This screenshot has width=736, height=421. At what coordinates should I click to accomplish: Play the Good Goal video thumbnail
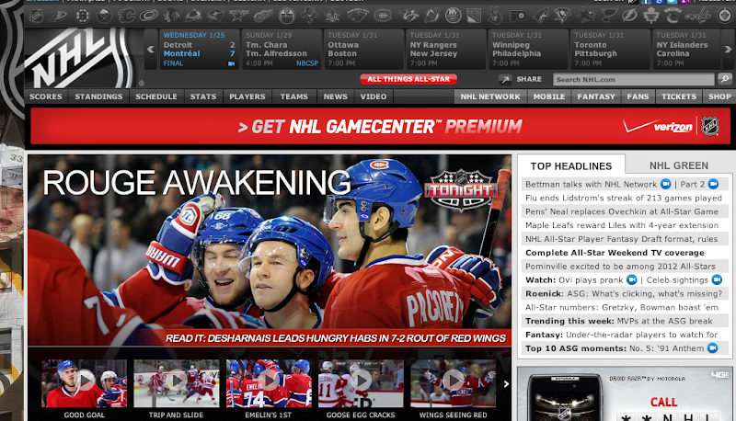84,384
